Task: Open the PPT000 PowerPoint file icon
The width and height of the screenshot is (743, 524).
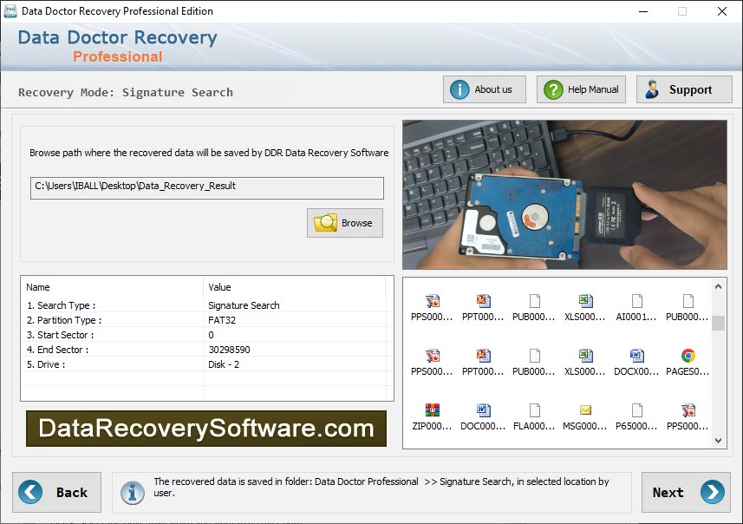Action: tap(484, 301)
